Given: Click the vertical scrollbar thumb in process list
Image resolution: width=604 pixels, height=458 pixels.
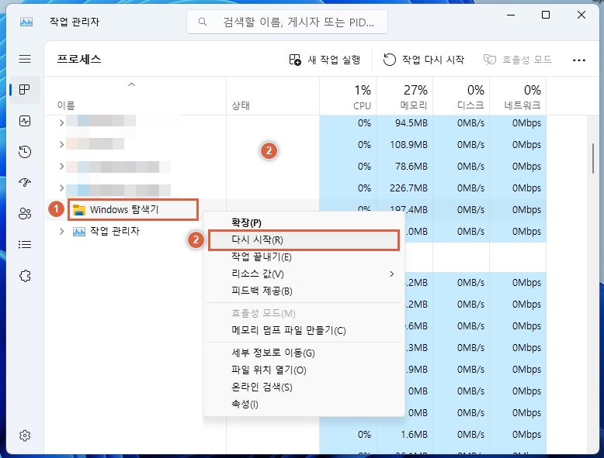Looking at the screenshot, I should click(x=593, y=158).
